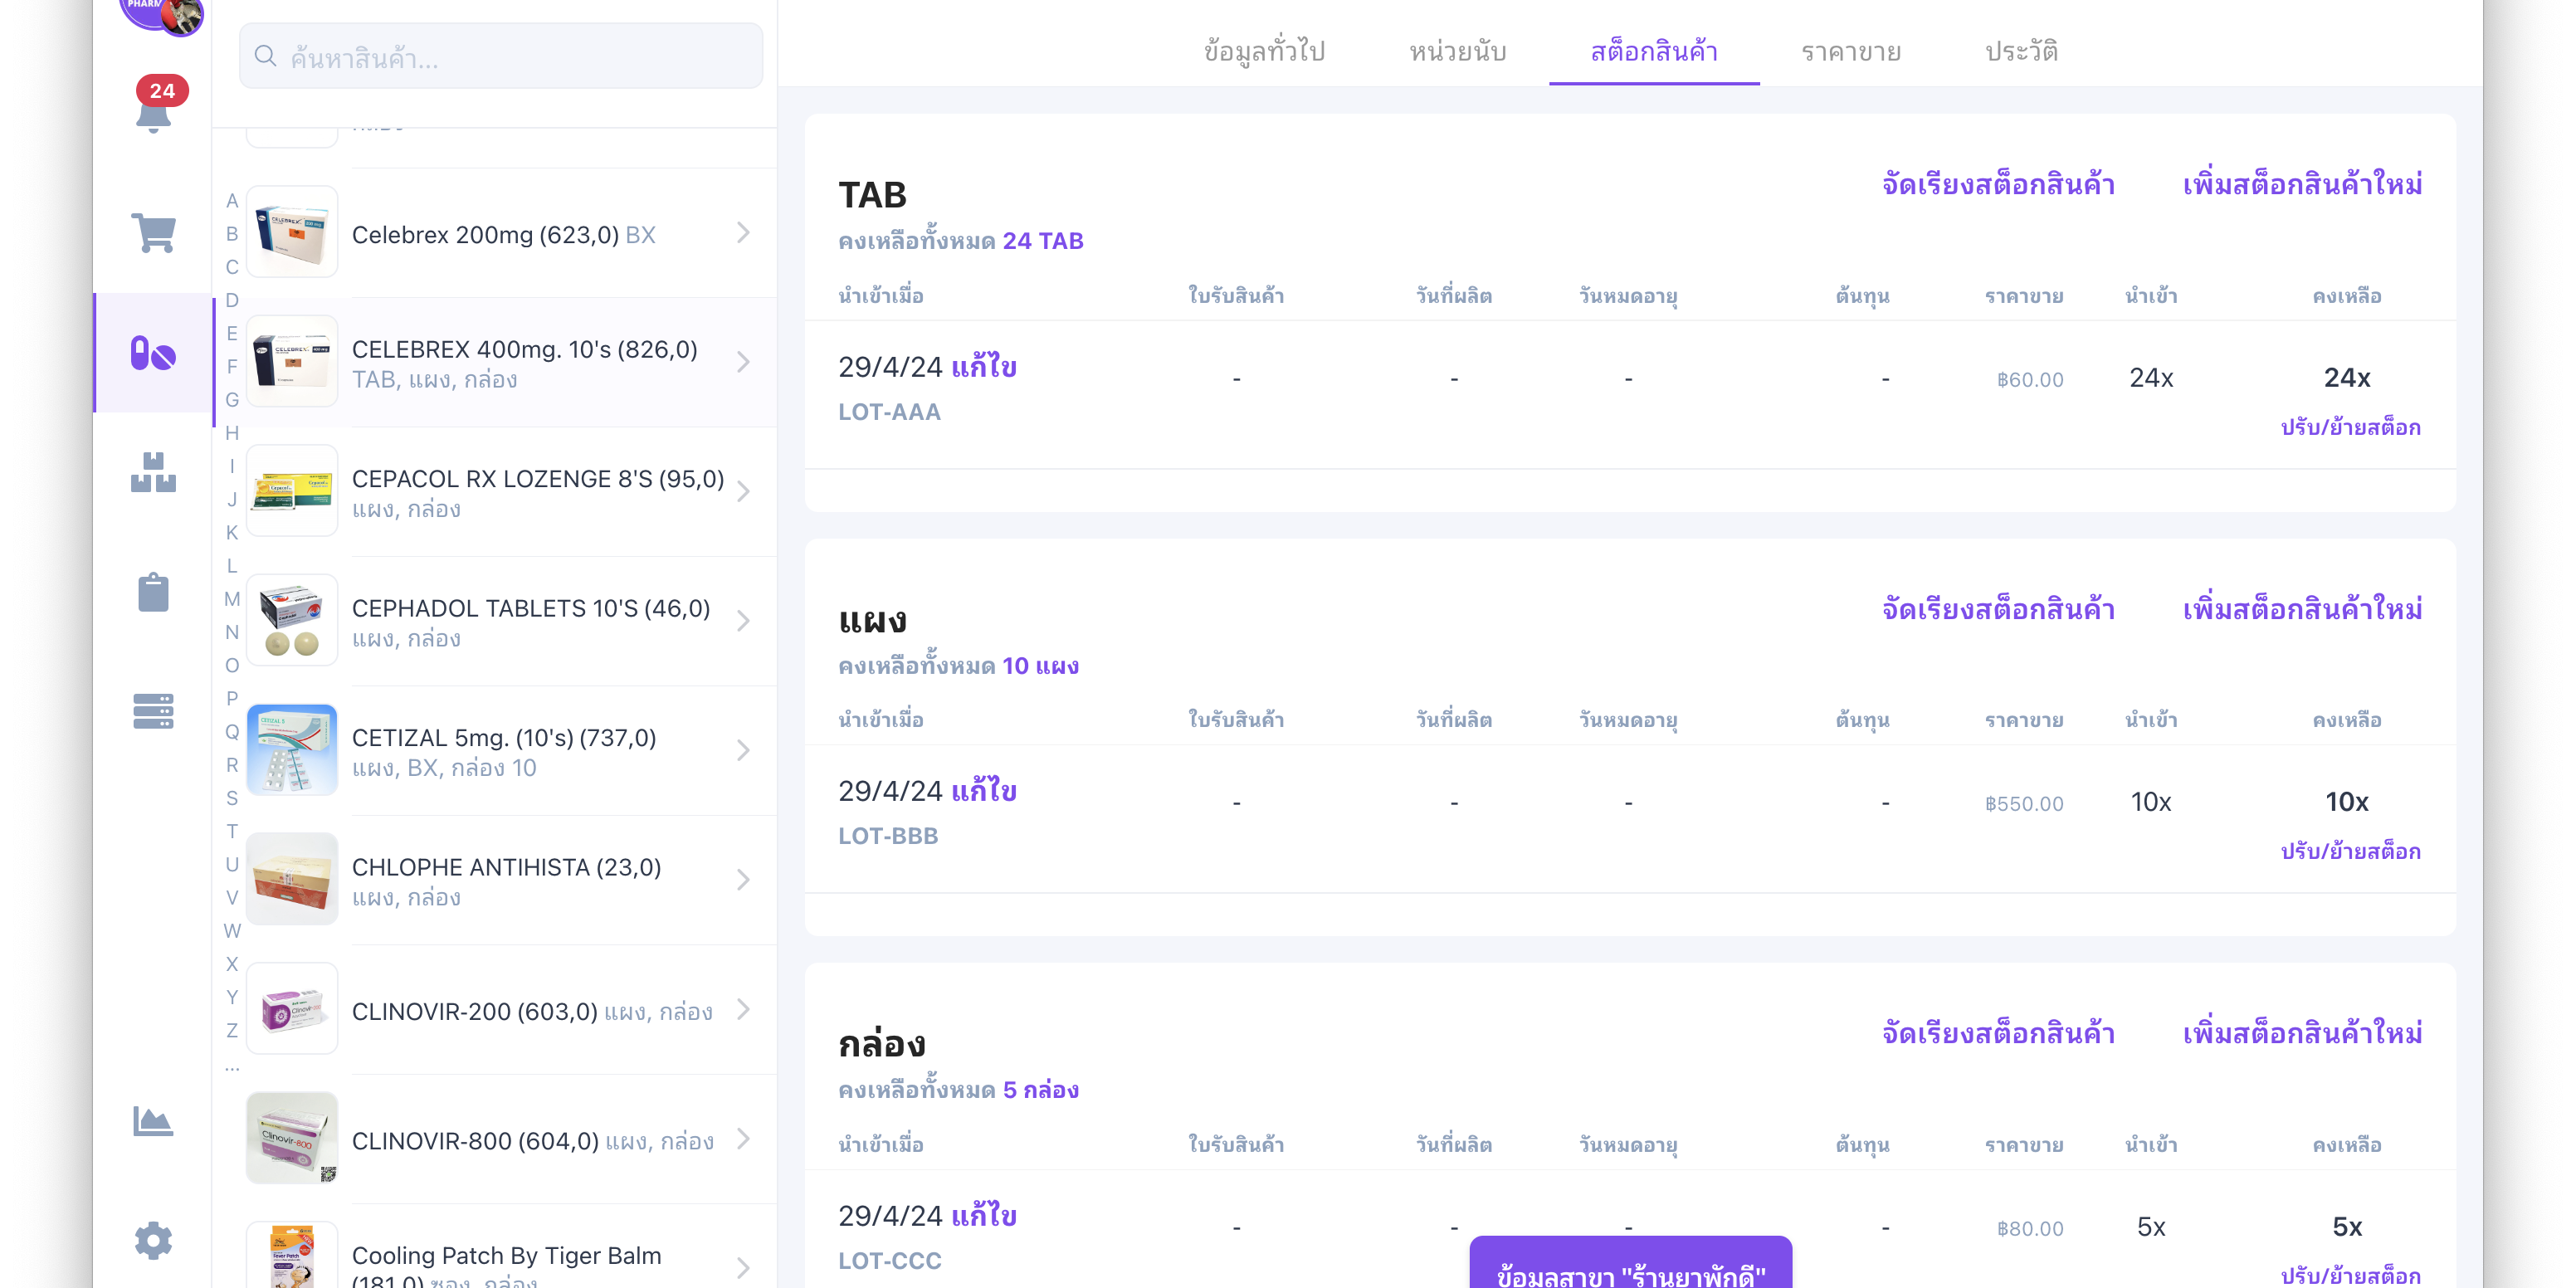Expand the Celebrex 200mg item chevron

tap(743, 233)
